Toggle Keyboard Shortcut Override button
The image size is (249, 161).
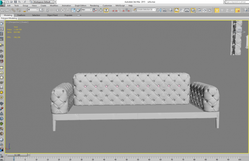point(106,10)
